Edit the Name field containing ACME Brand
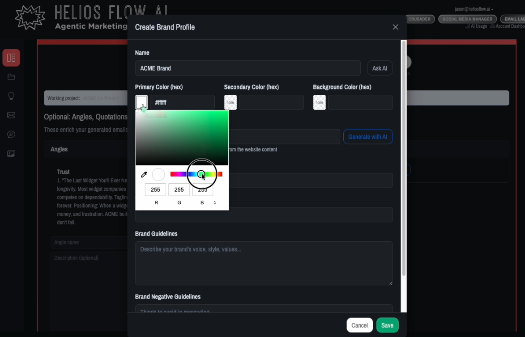525x337 pixels. pyautogui.click(x=248, y=68)
